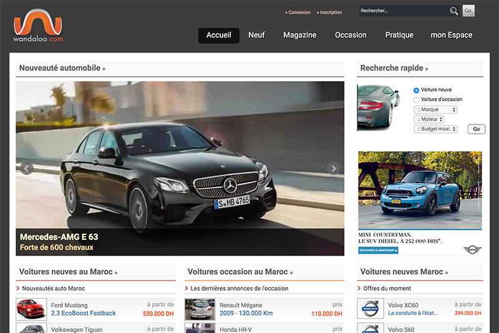Click the Renault Mégane name
The height and width of the screenshot is (333, 499).
pyautogui.click(x=241, y=306)
